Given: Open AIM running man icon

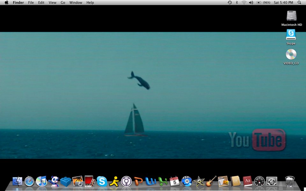Looking at the screenshot, I should pos(114,181).
